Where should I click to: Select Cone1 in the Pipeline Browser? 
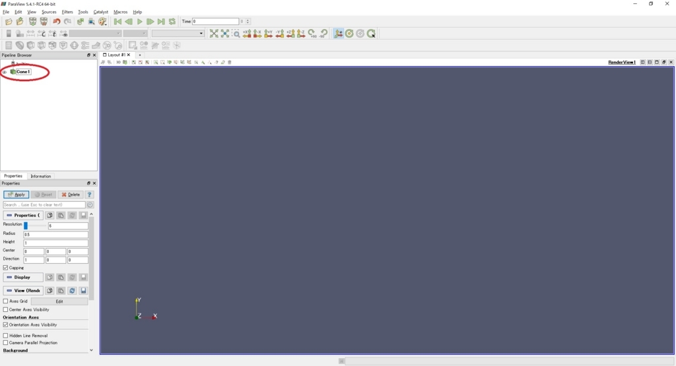[x=23, y=72]
